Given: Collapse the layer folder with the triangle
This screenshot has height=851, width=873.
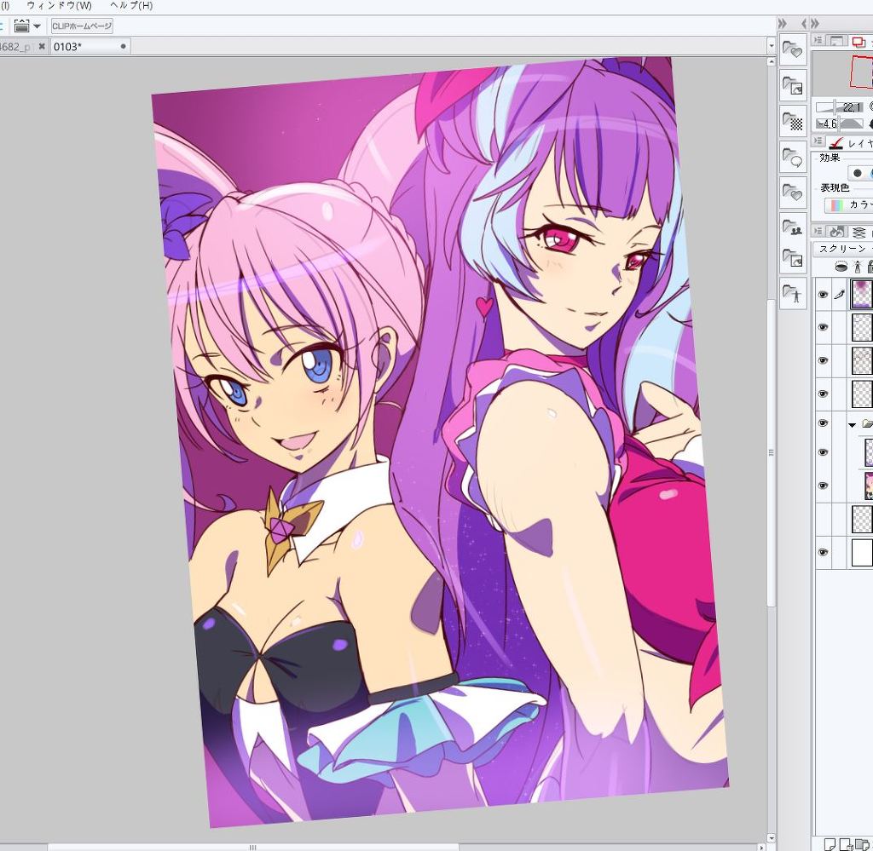Looking at the screenshot, I should (851, 424).
